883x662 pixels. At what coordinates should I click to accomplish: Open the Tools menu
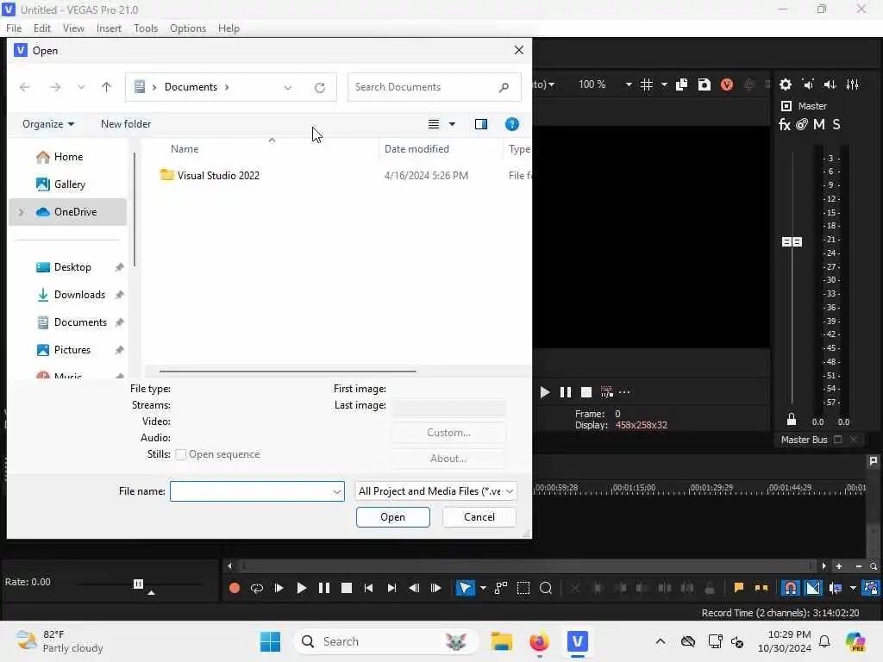pos(146,28)
